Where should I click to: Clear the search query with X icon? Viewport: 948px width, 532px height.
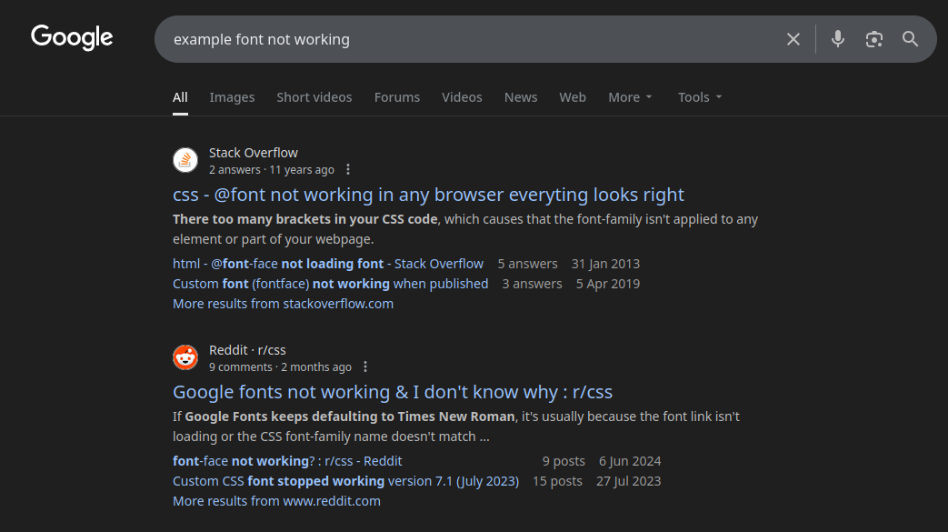793,39
